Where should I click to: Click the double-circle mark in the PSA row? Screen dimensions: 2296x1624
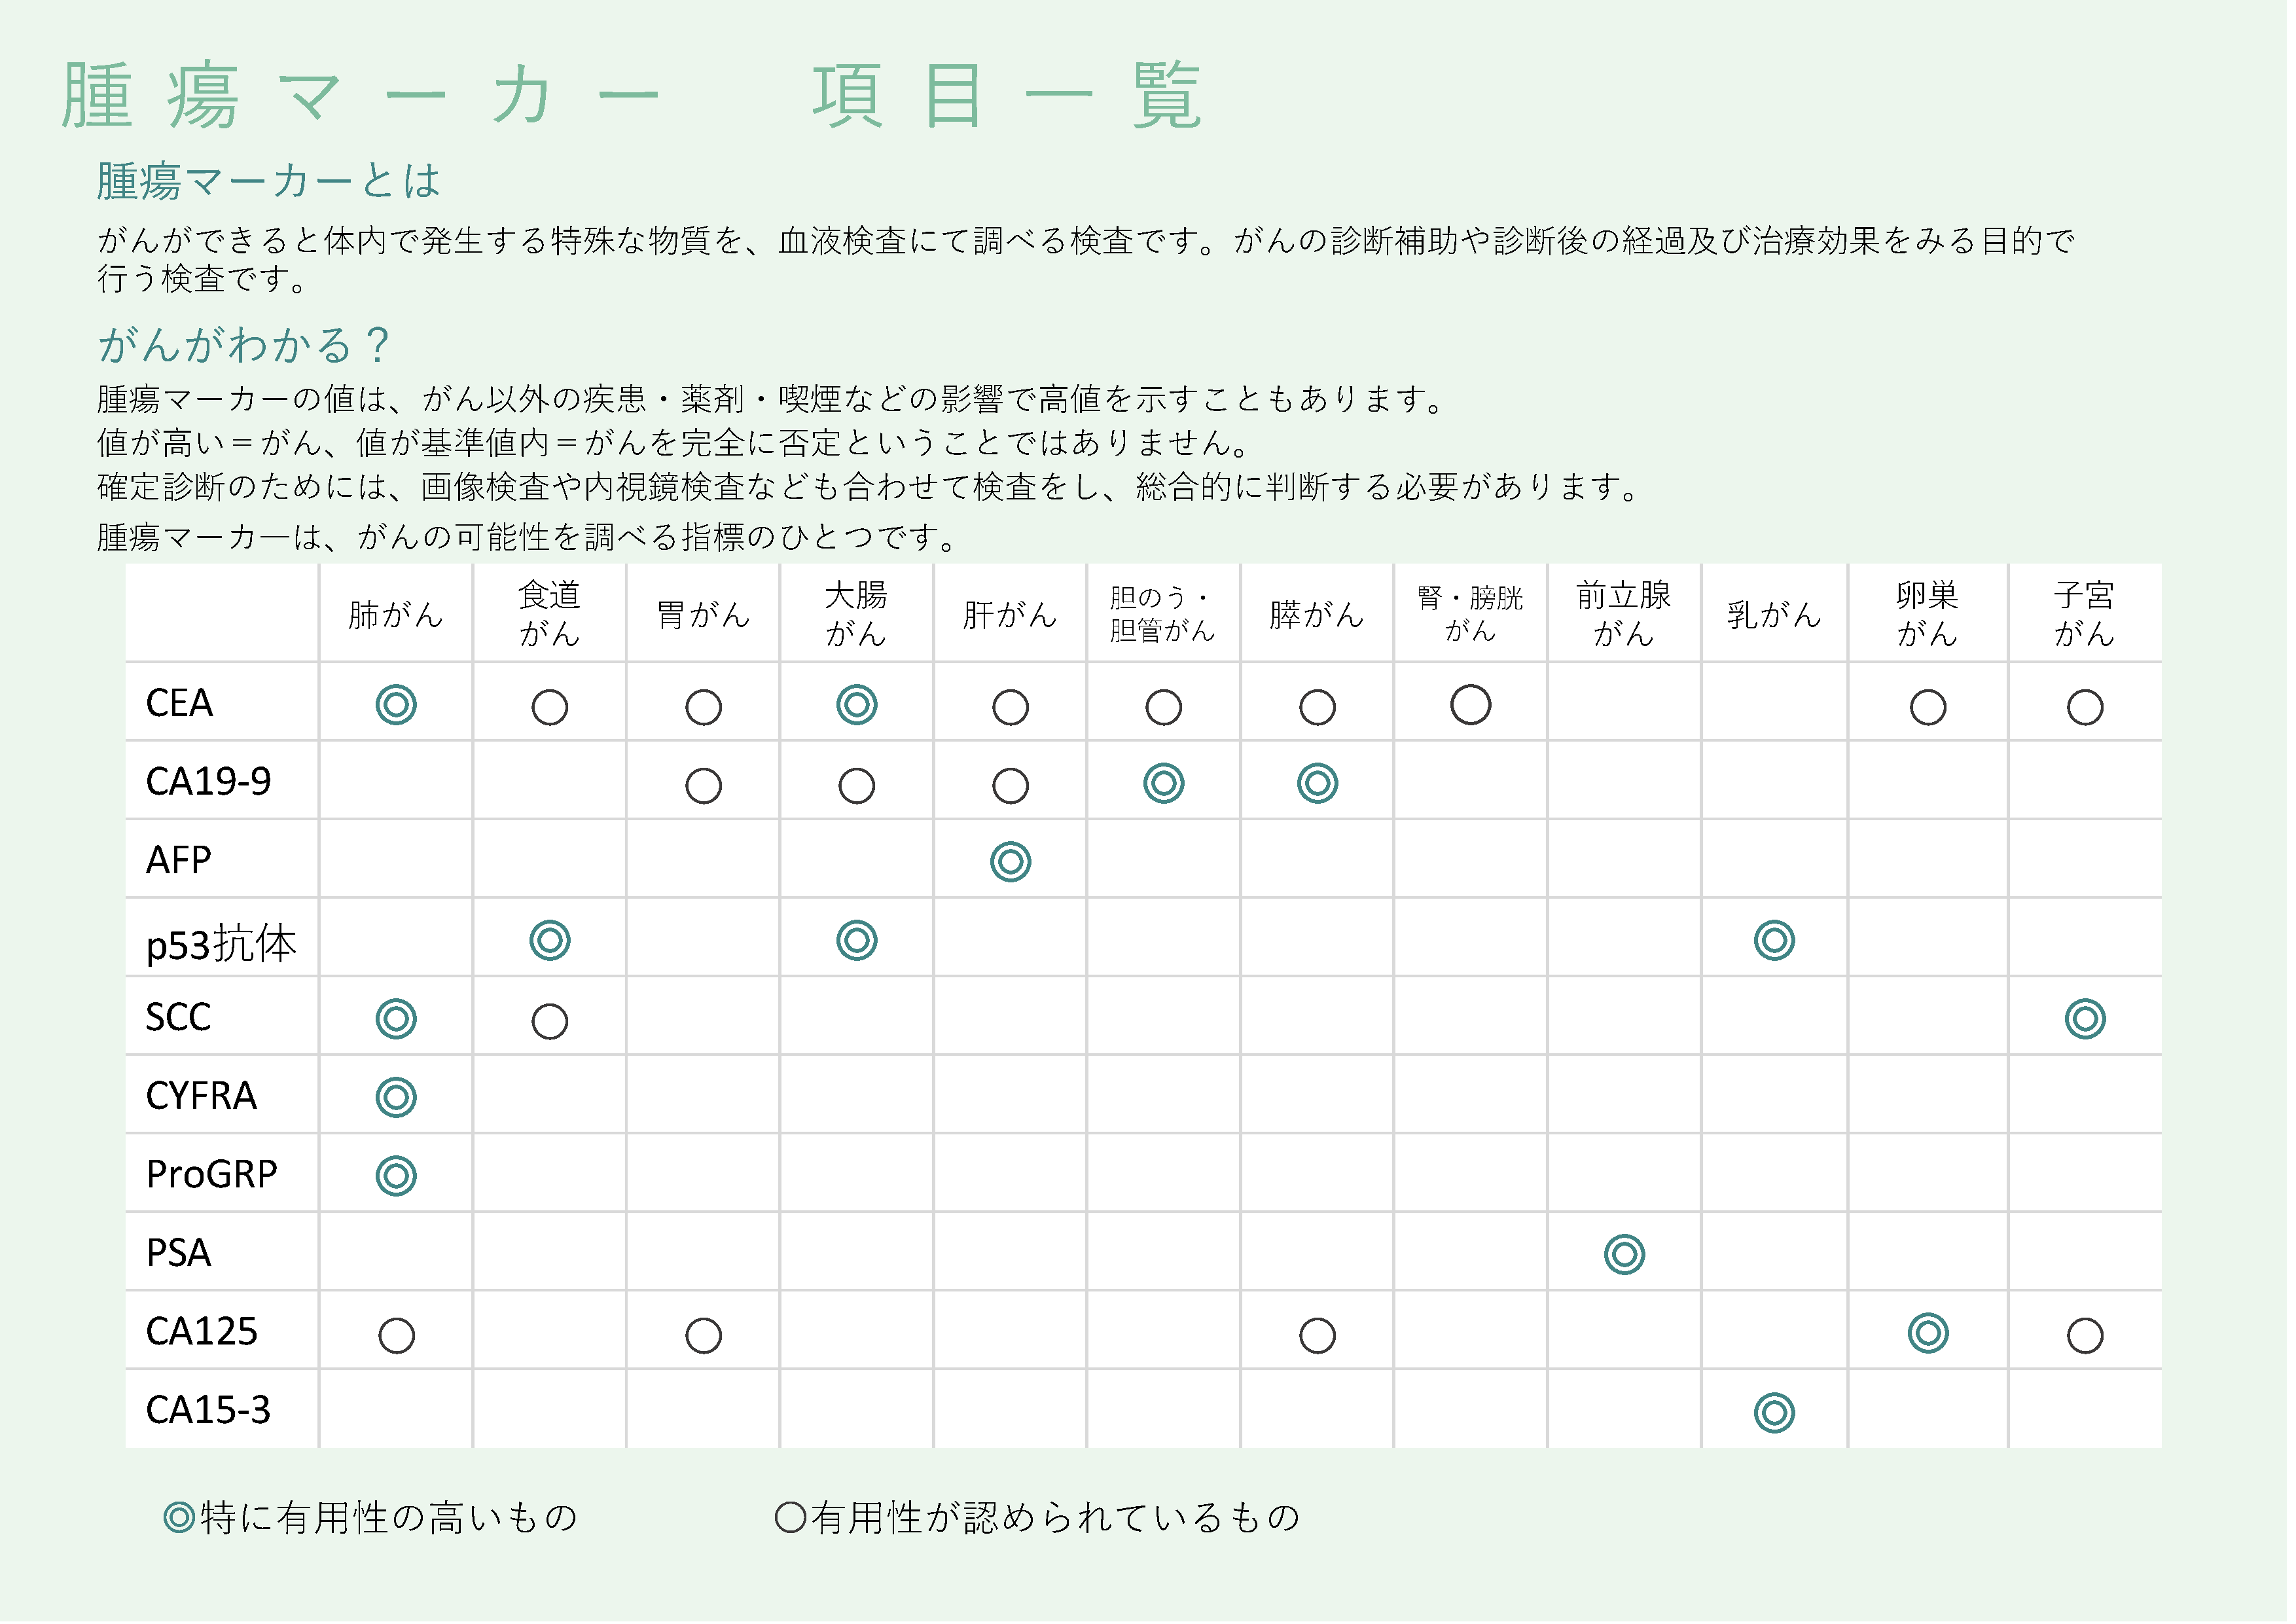click(1625, 1255)
